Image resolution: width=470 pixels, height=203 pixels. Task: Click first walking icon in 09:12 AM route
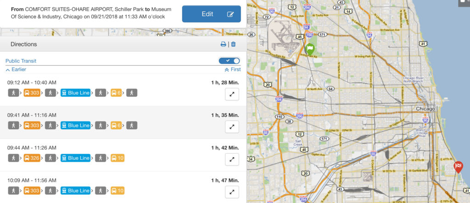tap(13, 93)
